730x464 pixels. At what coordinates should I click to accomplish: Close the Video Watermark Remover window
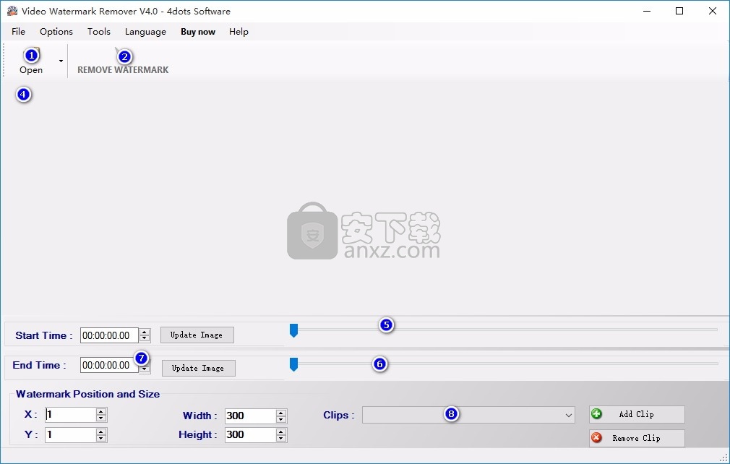pos(713,11)
